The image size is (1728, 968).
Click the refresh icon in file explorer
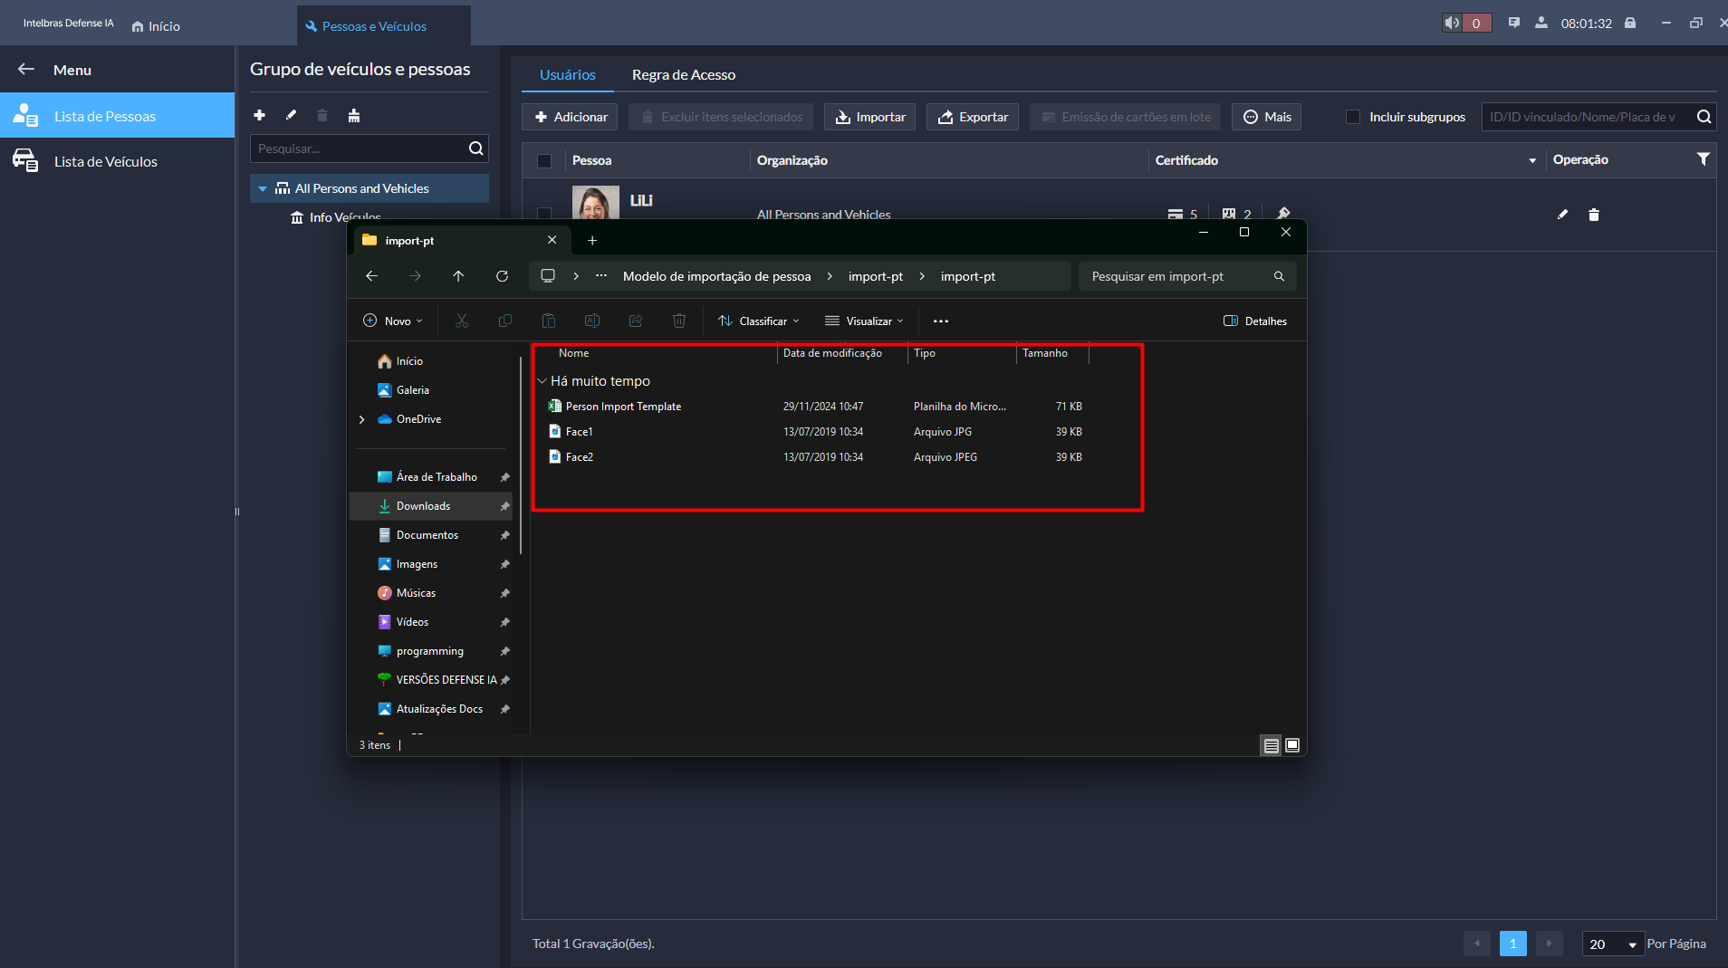pos(502,276)
